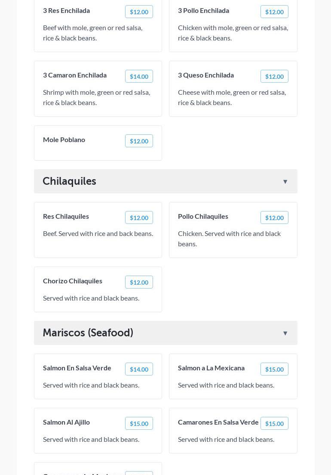Open the Mole Poblano item title

coord(64,140)
